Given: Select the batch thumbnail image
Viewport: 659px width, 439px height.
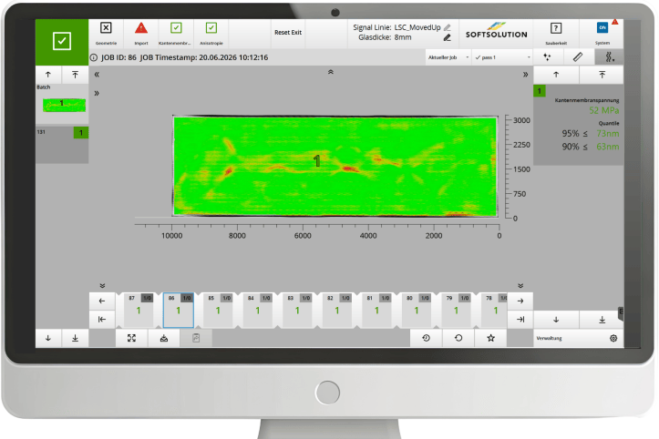Looking at the screenshot, I should coord(64,105).
